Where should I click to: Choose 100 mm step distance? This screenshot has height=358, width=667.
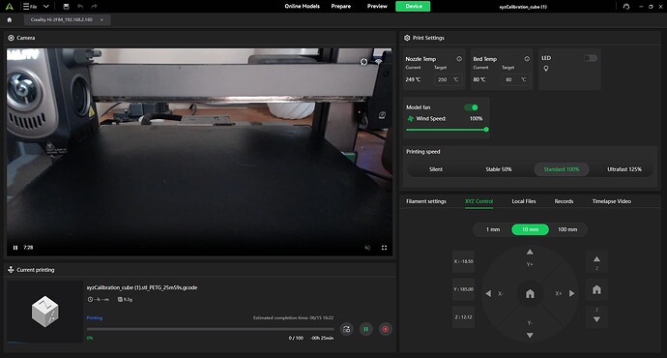(x=567, y=229)
